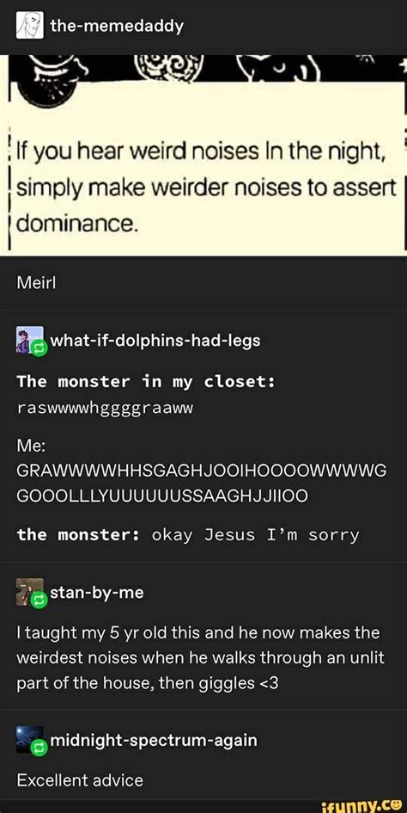Click stan-by-me avatar picture
Screen dimensions: 407x813
(29, 591)
